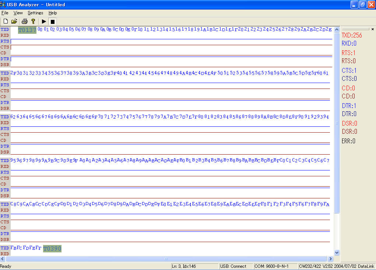Click the vertical scrollbar thumb
The width and height of the screenshot is (376, 270).
(337, 123)
